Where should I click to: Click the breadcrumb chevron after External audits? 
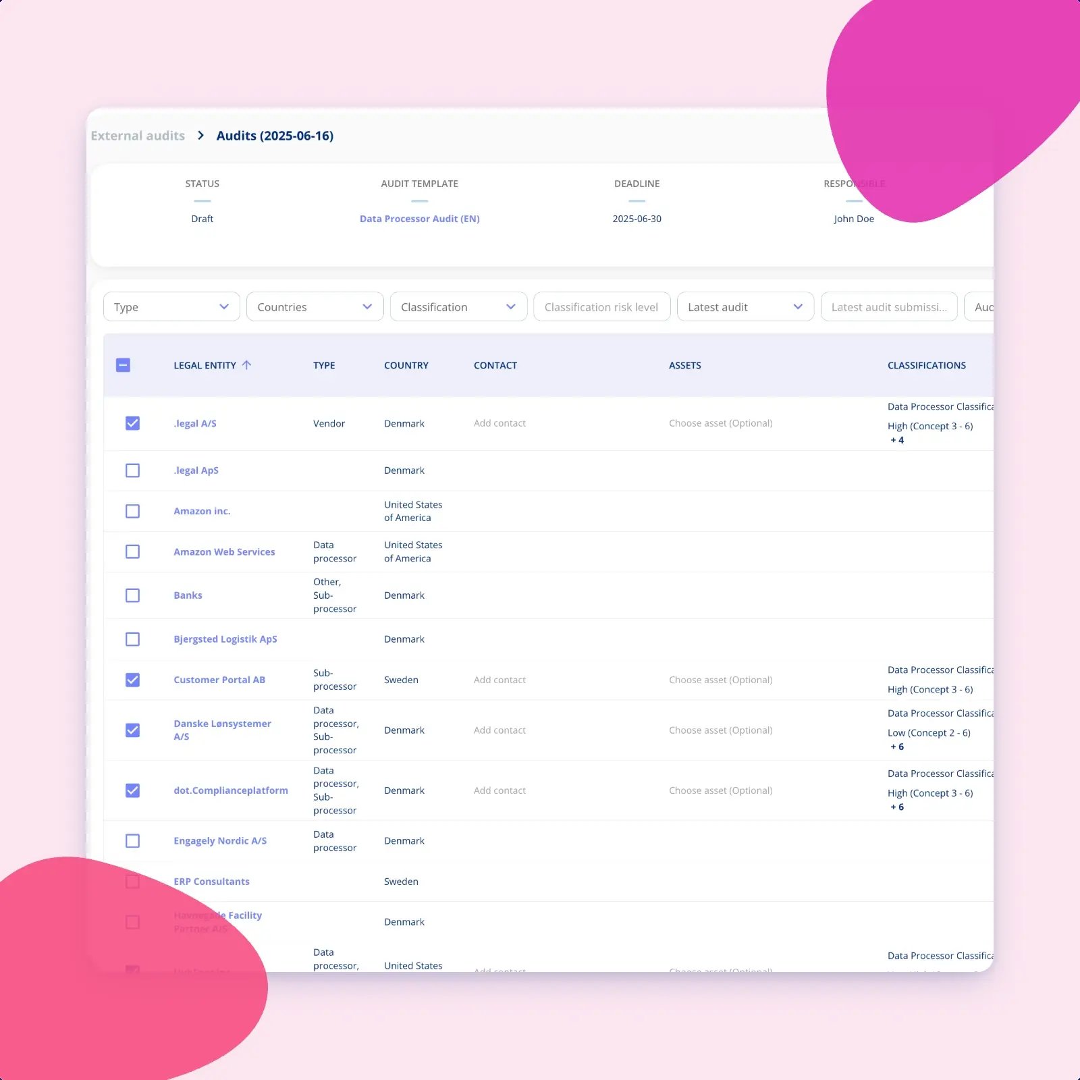coord(200,136)
